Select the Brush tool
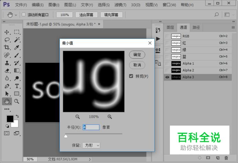 17,55
